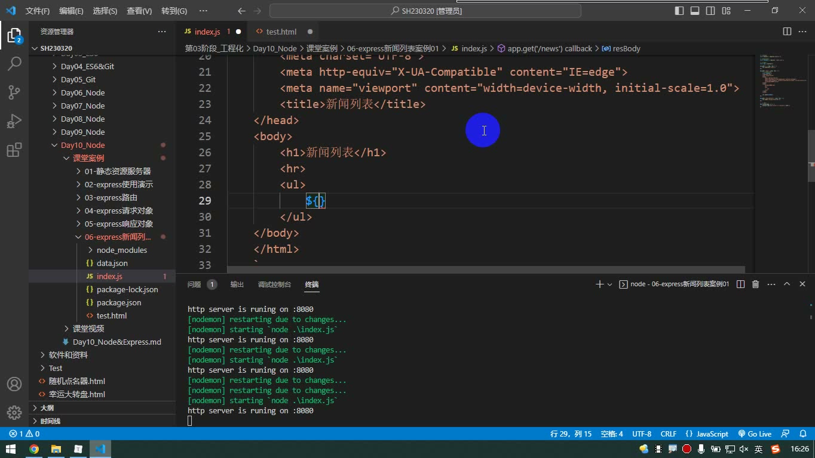Kill the terminal with trash icon
815x458 pixels.
(x=755, y=284)
